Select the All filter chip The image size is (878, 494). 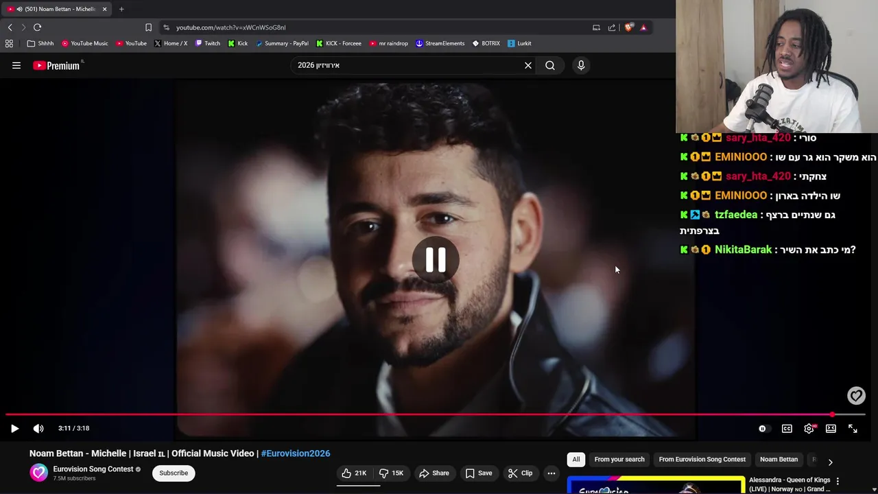click(x=576, y=459)
